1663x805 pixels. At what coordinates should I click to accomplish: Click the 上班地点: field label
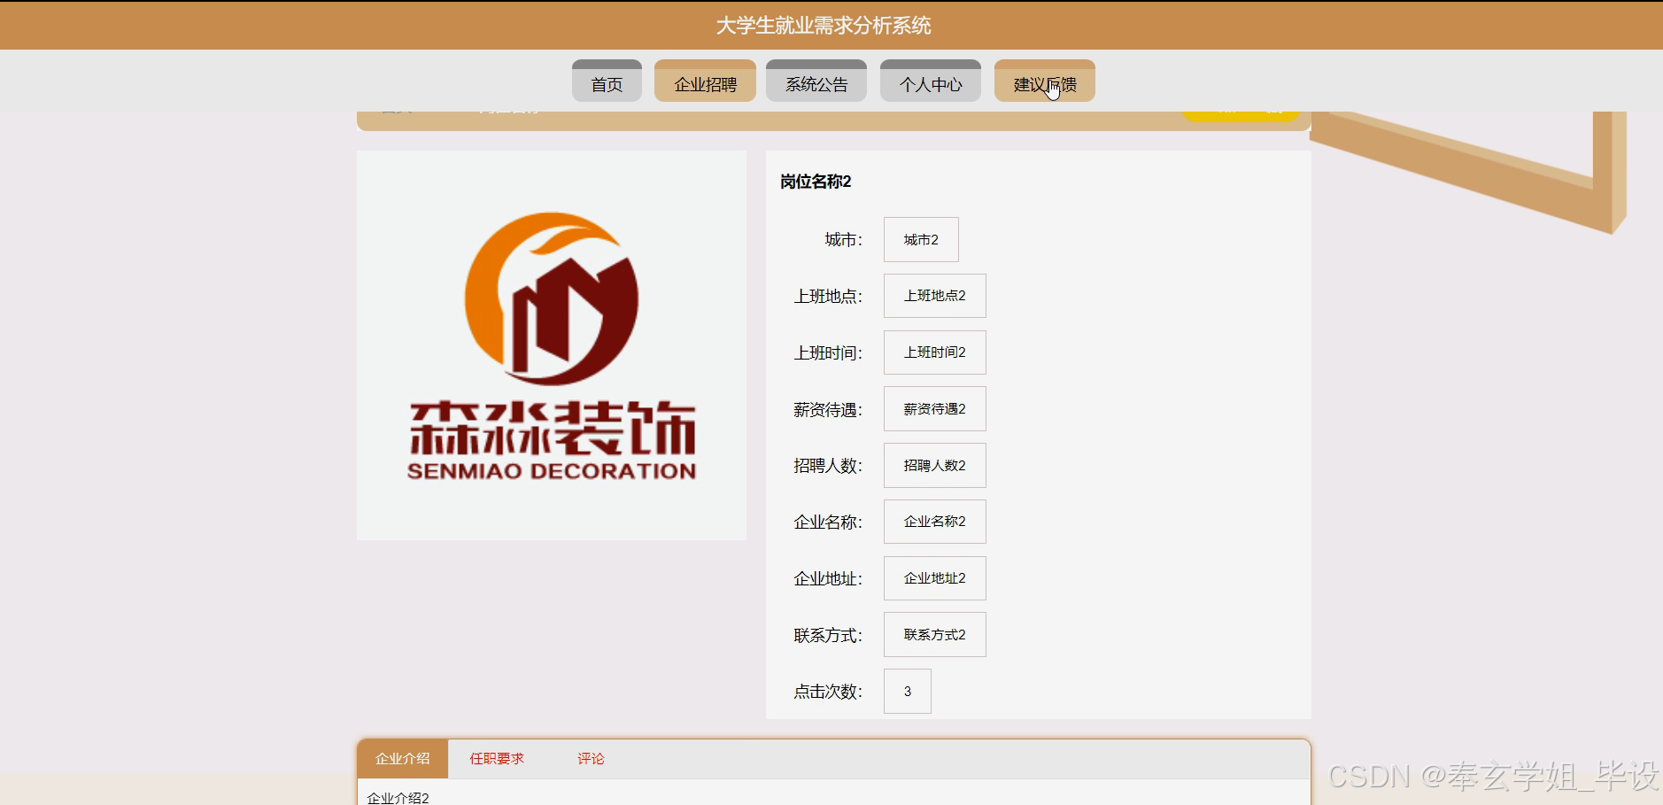[828, 297]
